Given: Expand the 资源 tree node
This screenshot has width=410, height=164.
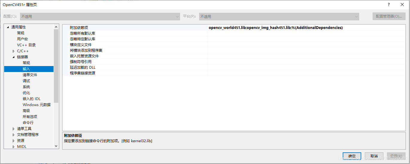Looking at the screenshot, I should [13, 141].
